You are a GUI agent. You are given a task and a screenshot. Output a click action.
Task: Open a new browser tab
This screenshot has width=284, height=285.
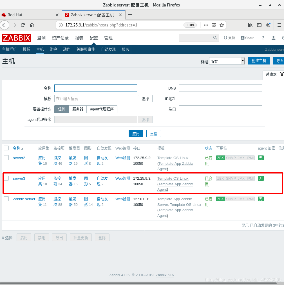point(130,15)
